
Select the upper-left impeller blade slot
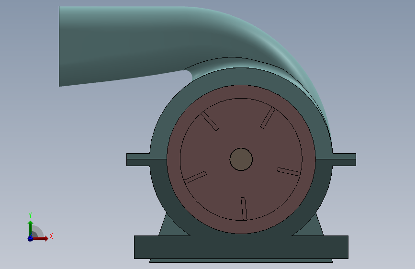coord(210,121)
